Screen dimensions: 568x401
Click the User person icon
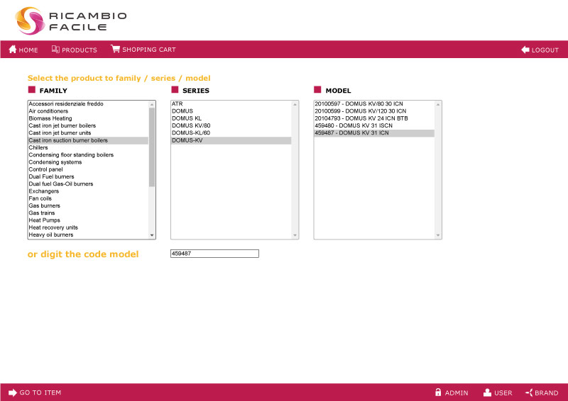pyautogui.click(x=487, y=392)
